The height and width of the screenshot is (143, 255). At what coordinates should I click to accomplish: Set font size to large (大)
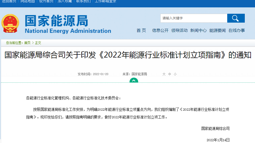tap(164, 74)
